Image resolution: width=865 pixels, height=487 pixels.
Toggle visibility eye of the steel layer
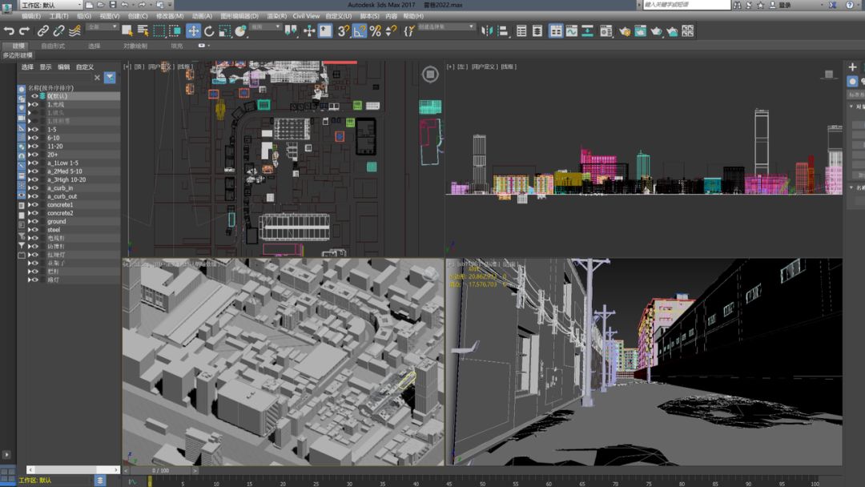pyautogui.click(x=34, y=230)
